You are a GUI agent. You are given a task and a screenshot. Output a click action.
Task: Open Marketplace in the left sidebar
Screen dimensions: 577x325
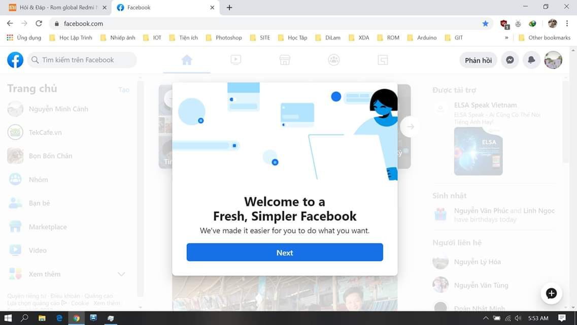(37, 226)
